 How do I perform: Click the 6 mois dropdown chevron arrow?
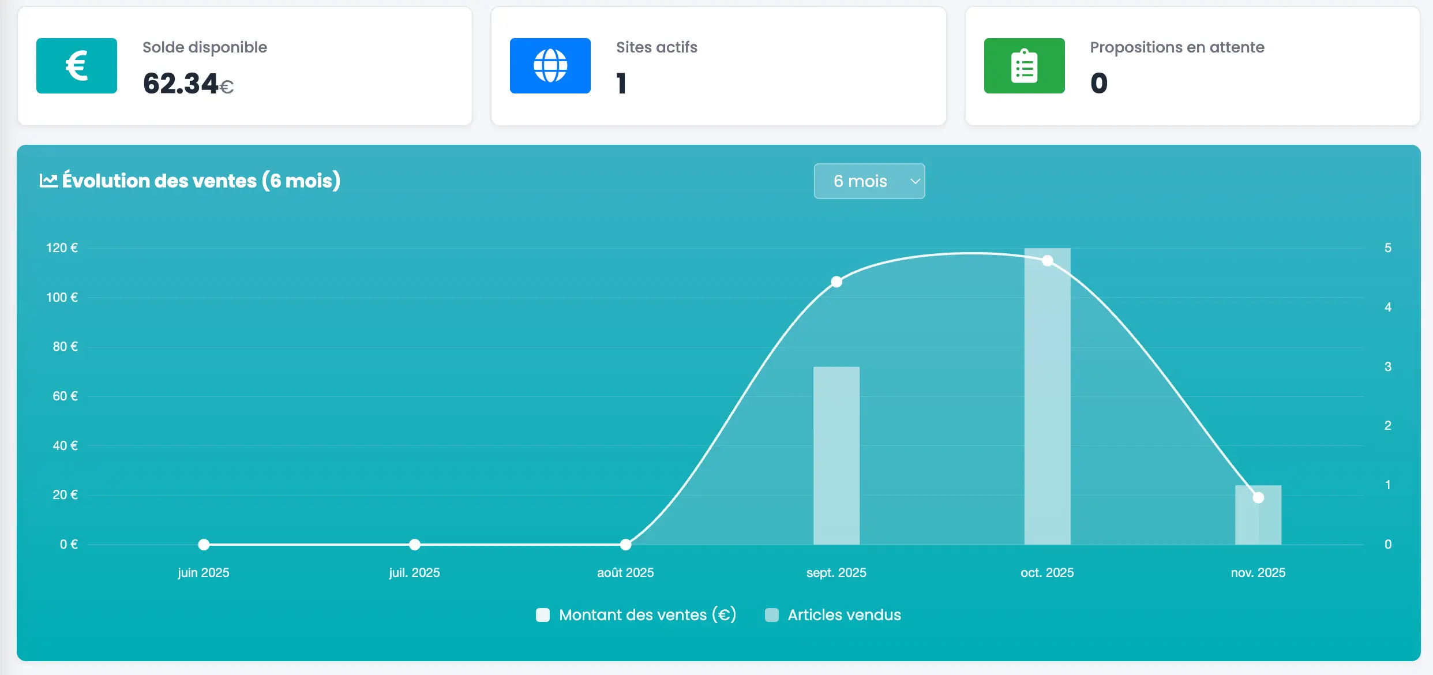(x=915, y=181)
